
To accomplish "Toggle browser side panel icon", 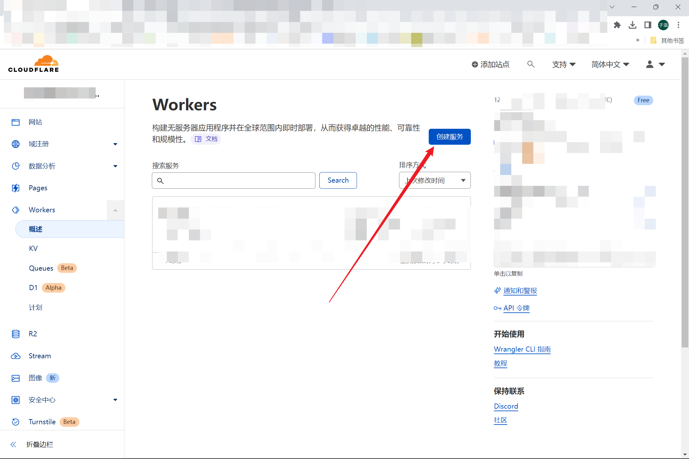I will point(648,25).
